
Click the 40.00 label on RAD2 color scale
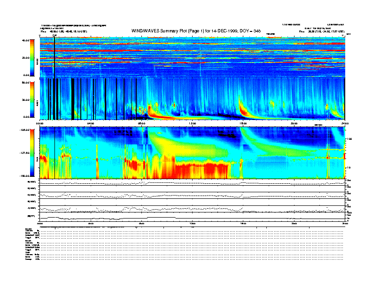25,40
